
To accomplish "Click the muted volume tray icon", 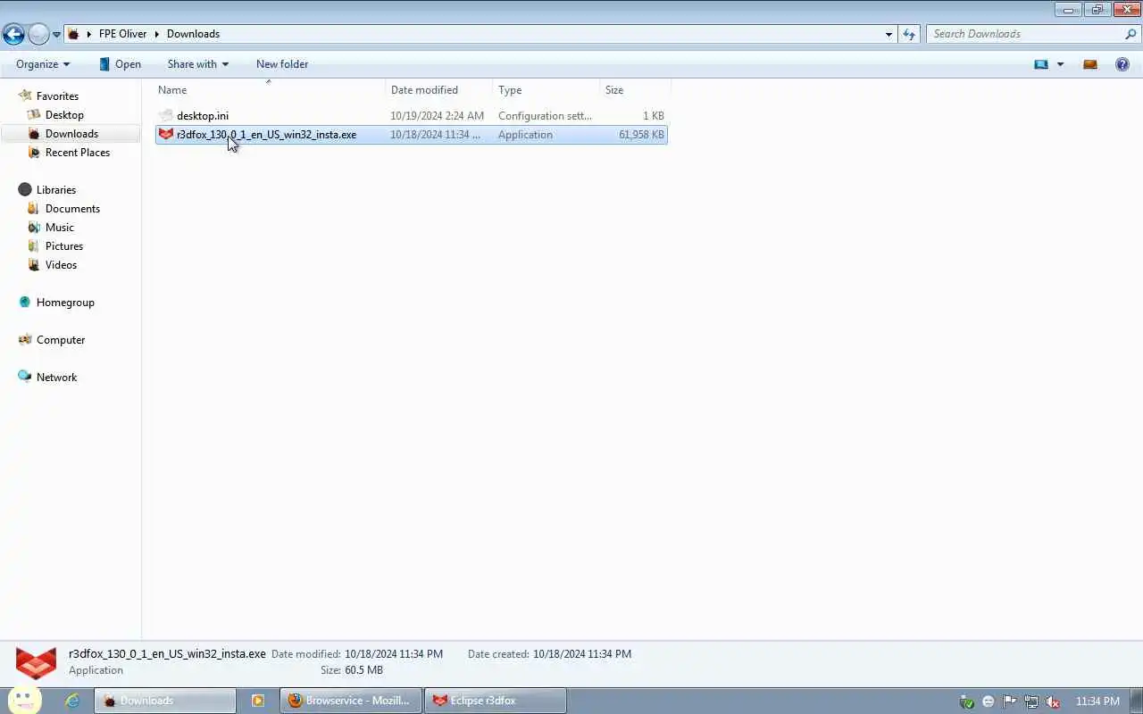I will point(1053,702).
